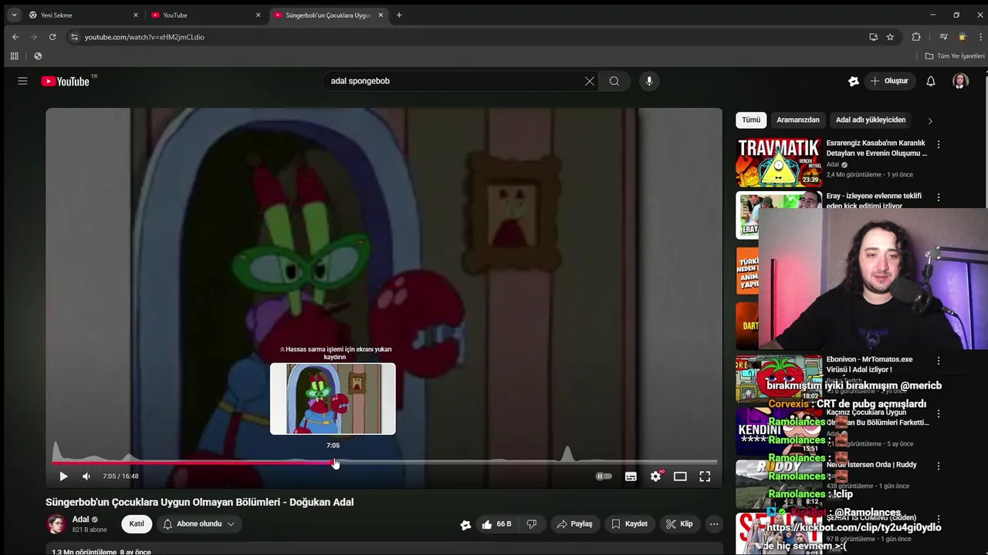Open more actions menu beside Klip

point(714,524)
